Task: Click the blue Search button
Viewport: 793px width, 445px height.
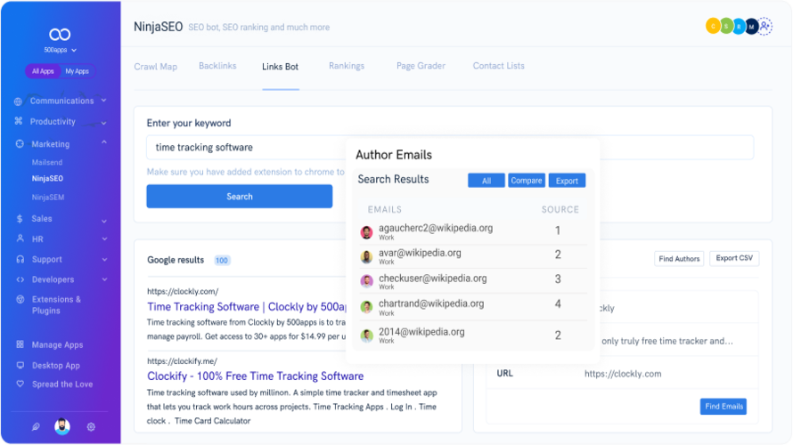Action: click(239, 197)
